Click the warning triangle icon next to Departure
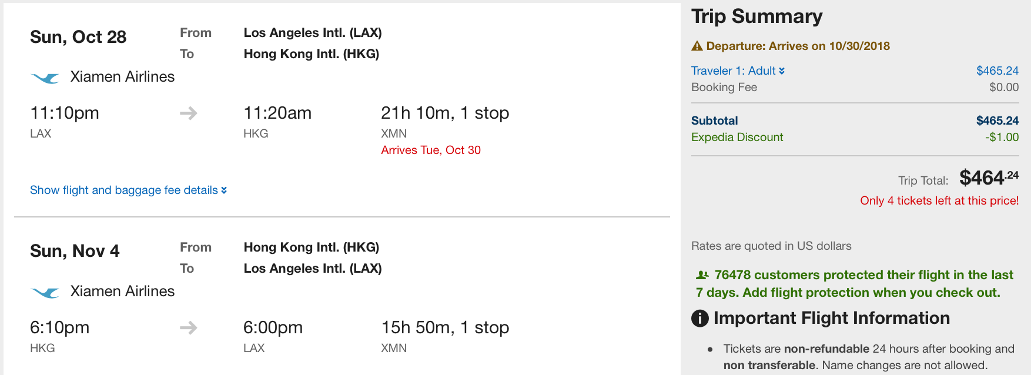This screenshot has width=1031, height=375. point(697,46)
